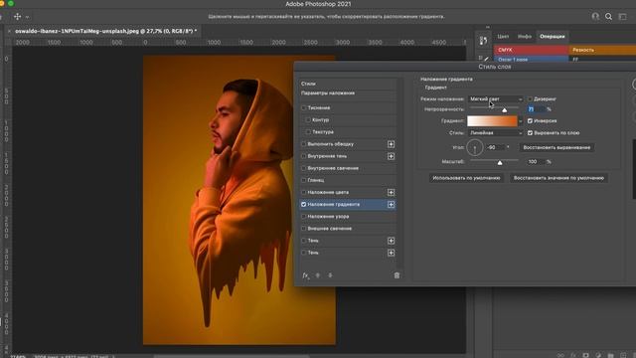This screenshot has width=636, height=358.
Task: Uncheck the Инверсия checkbox
Action: pyautogui.click(x=530, y=121)
